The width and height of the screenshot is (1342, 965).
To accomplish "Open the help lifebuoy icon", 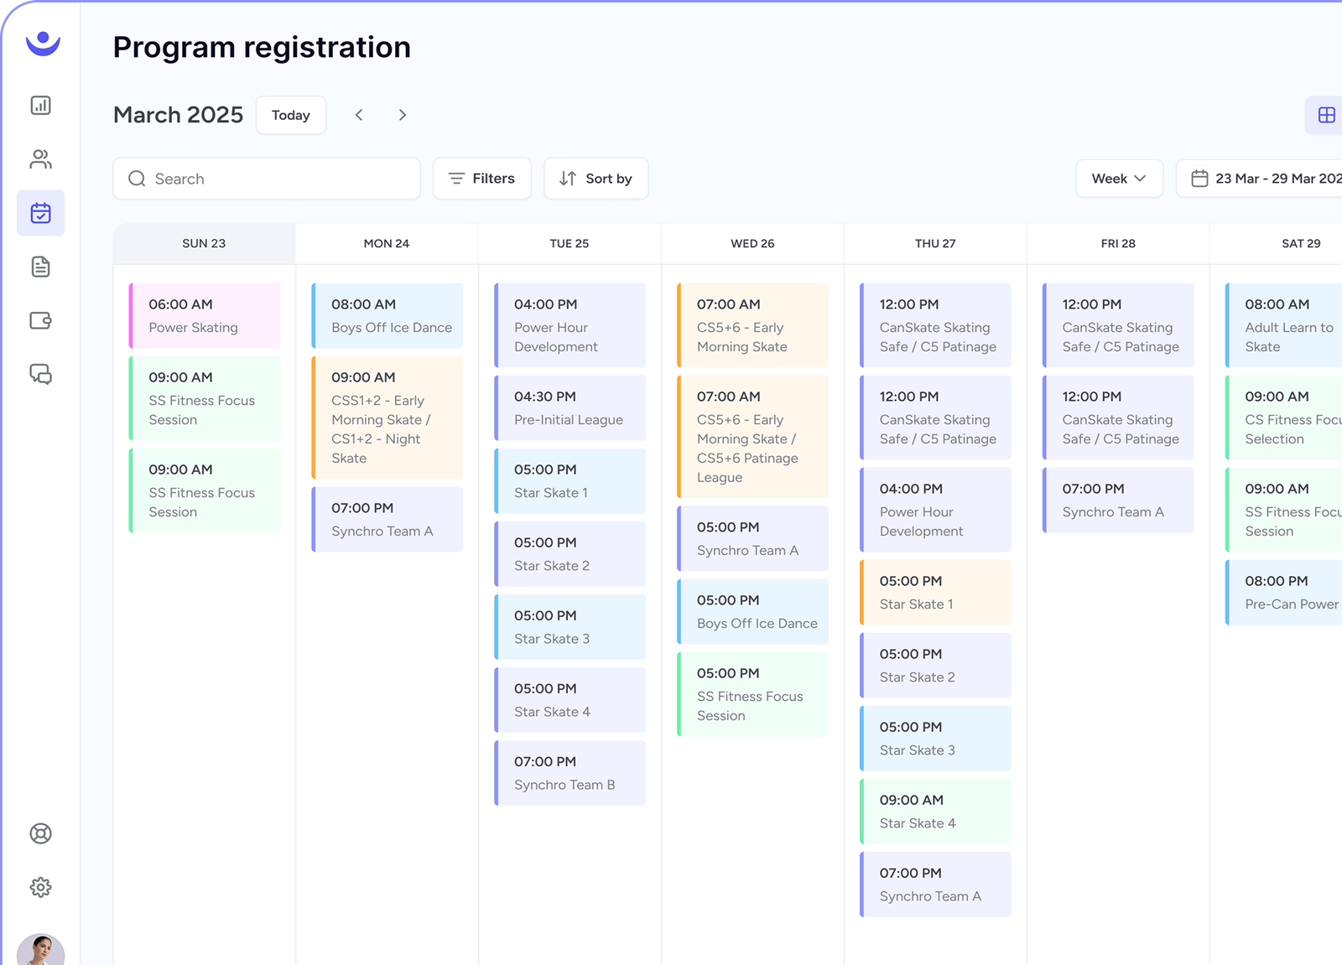I will [x=40, y=833].
